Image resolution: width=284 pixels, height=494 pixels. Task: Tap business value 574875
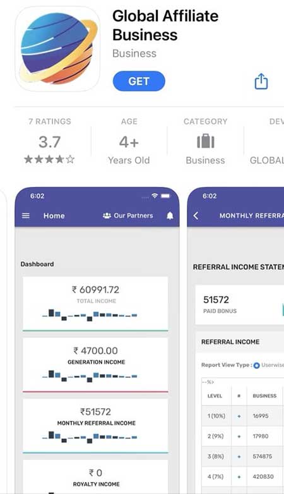click(263, 457)
